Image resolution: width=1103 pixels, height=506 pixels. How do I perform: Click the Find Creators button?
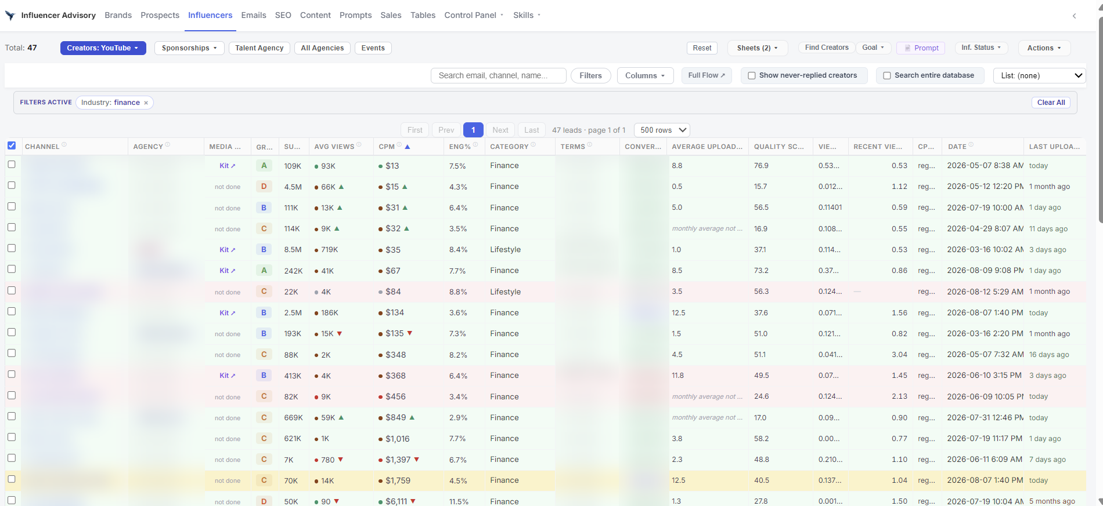(827, 48)
